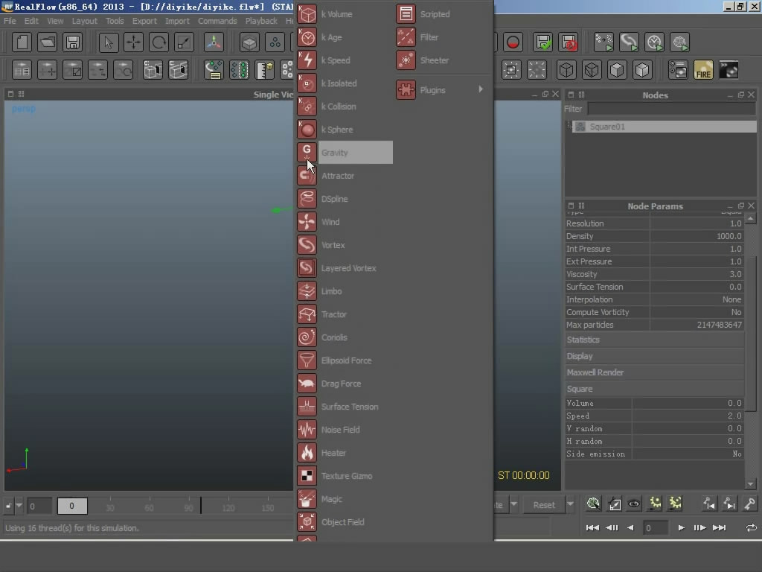
Task: Edit the Viscosity value 3.0
Action: pos(697,274)
